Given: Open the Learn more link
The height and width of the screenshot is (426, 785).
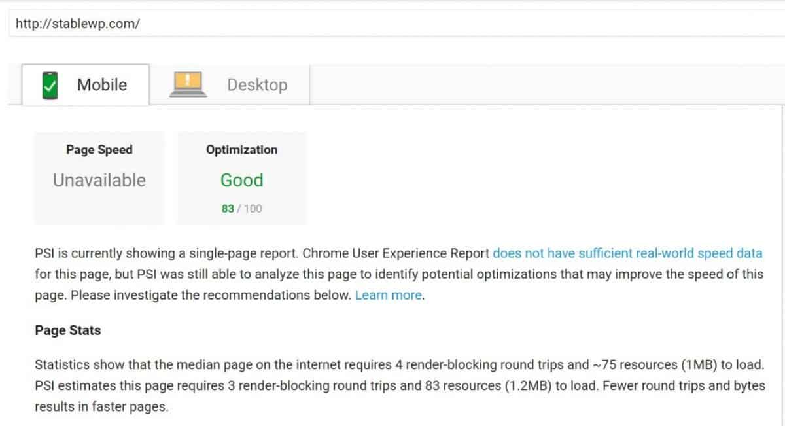Looking at the screenshot, I should pyautogui.click(x=389, y=295).
